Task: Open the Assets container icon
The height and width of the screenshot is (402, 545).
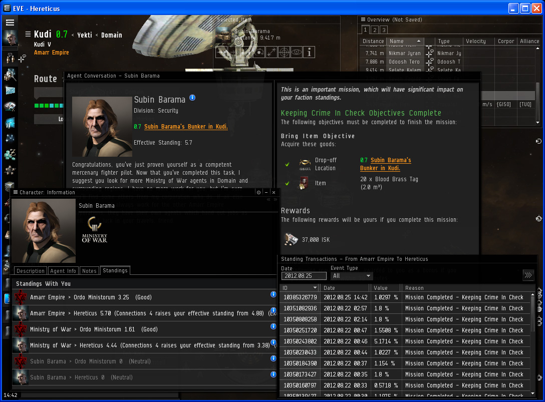Action: click(x=10, y=187)
